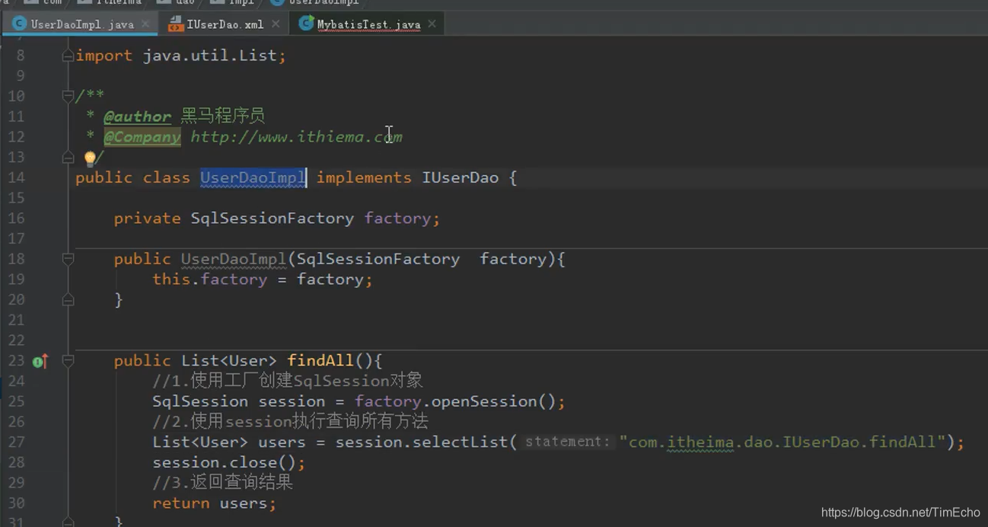Open the IUserDao.xml editor tab

tap(225, 24)
